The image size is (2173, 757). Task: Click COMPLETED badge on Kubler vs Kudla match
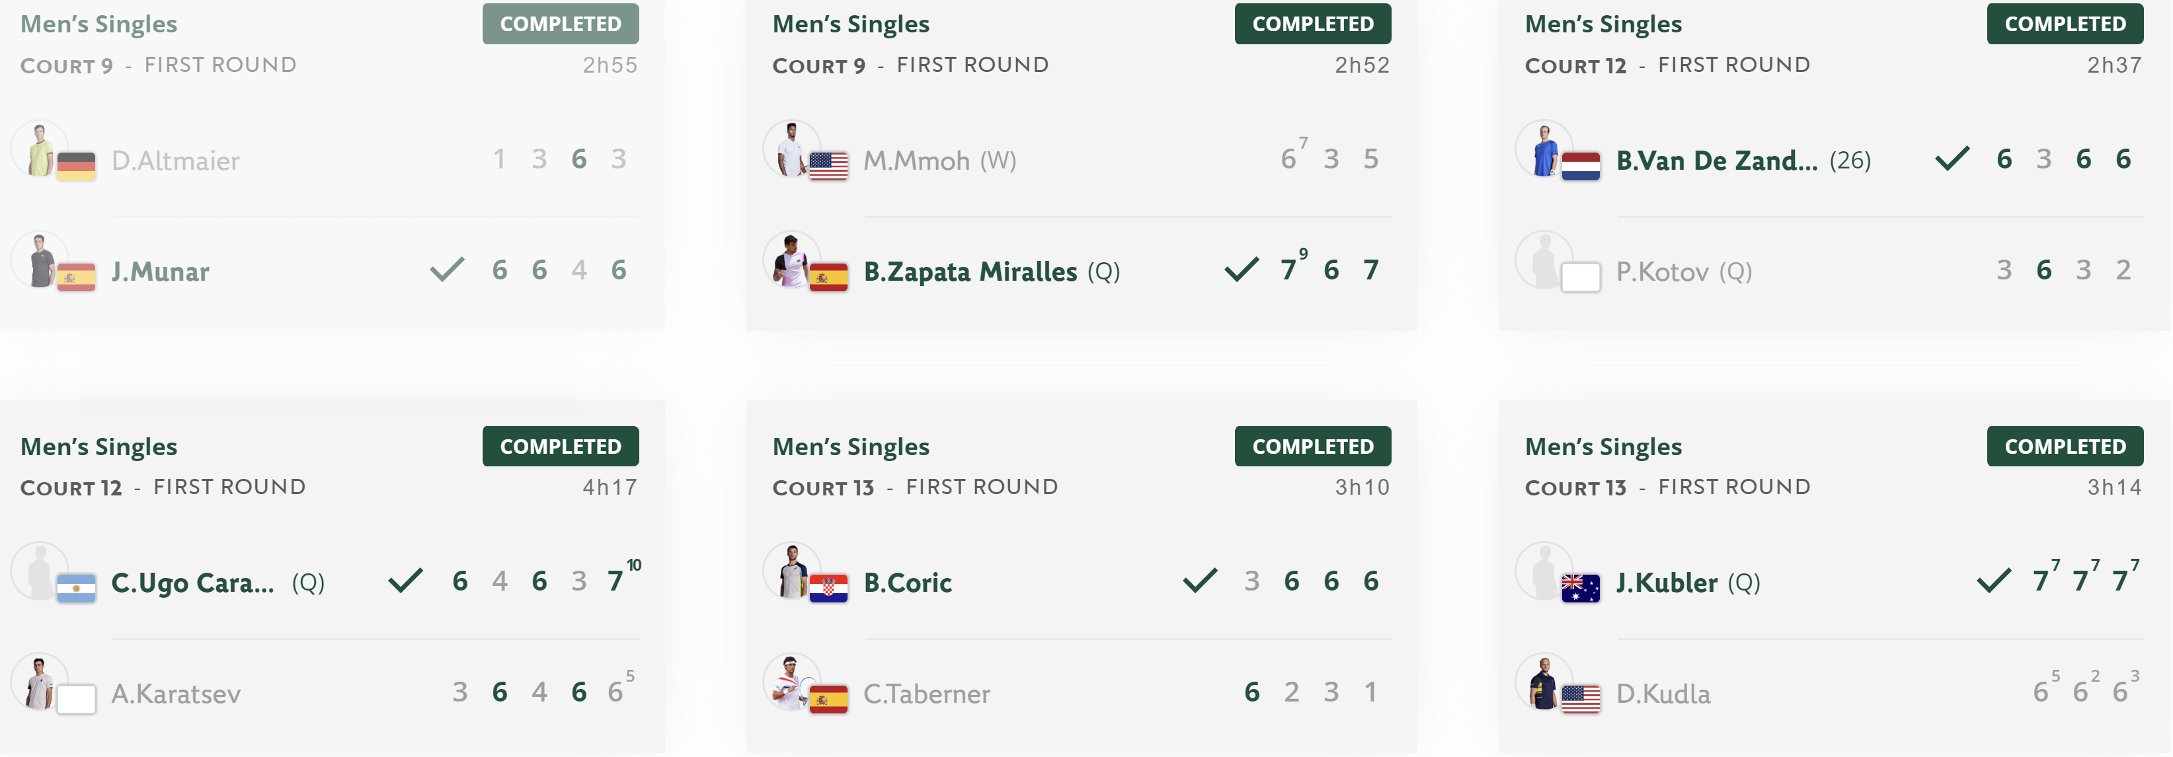pos(2065,446)
